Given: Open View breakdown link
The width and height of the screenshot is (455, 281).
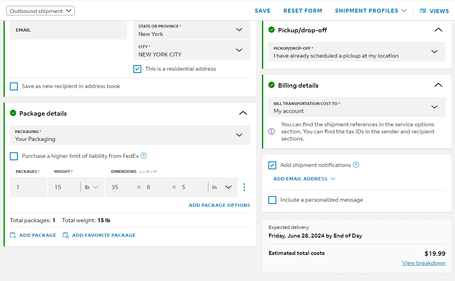Looking at the screenshot, I should point(424,263).
